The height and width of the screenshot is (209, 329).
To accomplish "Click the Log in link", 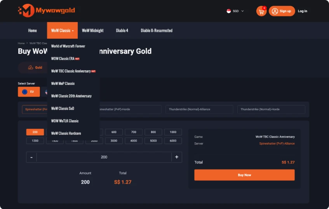I will 302,11.
